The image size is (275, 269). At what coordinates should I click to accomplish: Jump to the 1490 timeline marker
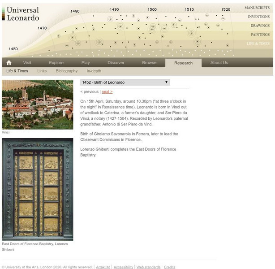click(x=114, y=9)
